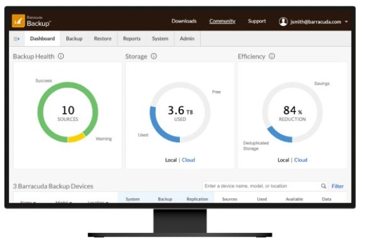Image resolution: width=366 pixels, height=245 pixels.
Task: Select Cloud under the Storage chart
Action: (x=189, y=160)
